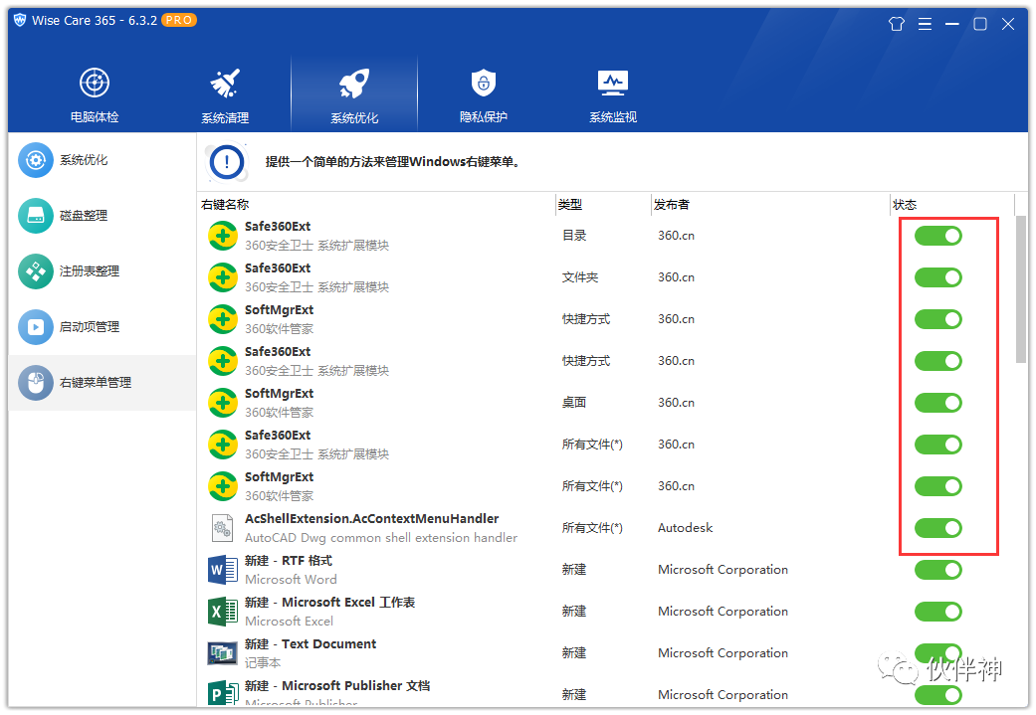Click Safe360Ext 所有文件(*) row icon

223,445
